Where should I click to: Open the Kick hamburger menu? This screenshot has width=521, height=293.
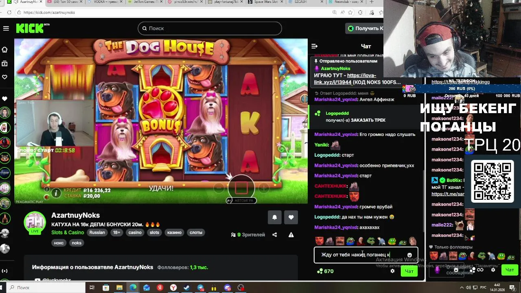[x=6, y=28]
